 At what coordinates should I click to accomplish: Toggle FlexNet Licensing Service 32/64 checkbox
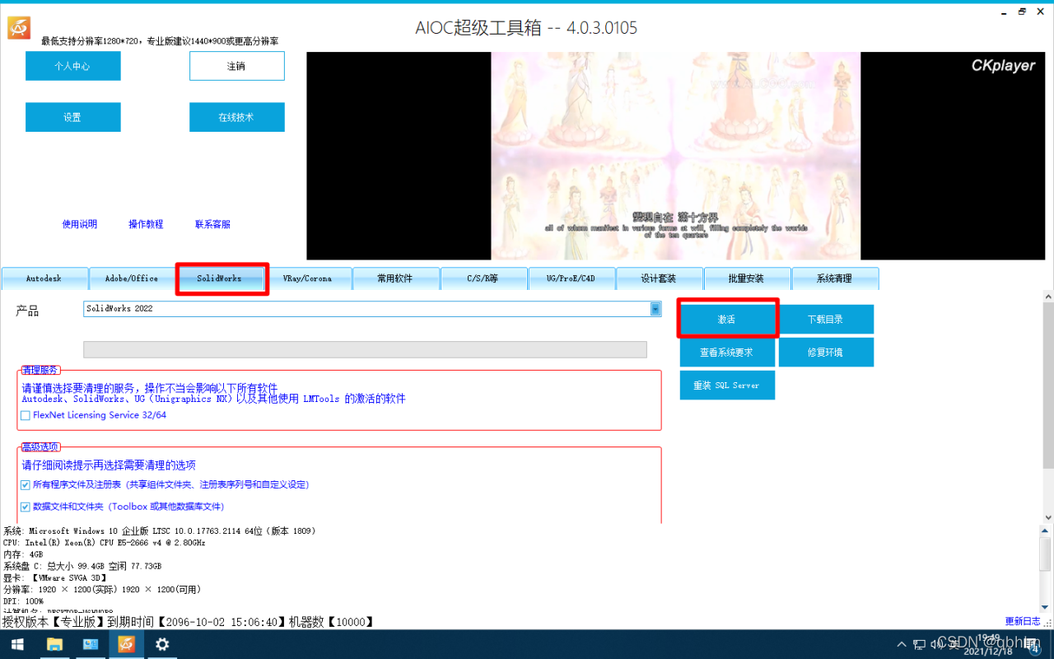pos(26,416)
